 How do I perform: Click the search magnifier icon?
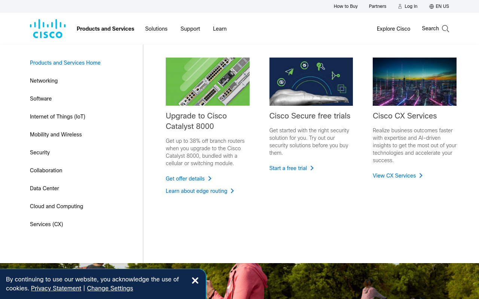coord(445,29)
